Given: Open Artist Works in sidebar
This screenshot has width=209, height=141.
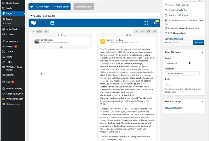Looking at the screenshot, I should click(13, 29).
